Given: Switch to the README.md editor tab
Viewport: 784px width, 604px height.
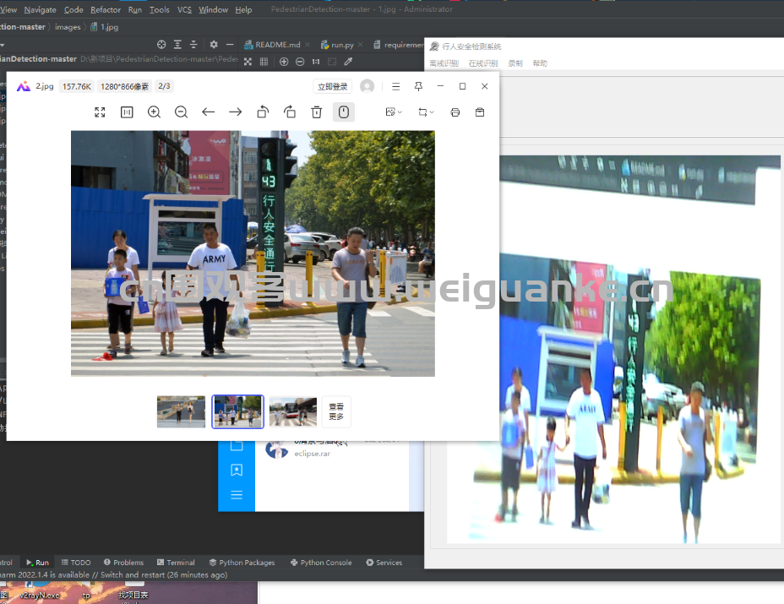Looking at the screenshot, I should coord(273,45).
